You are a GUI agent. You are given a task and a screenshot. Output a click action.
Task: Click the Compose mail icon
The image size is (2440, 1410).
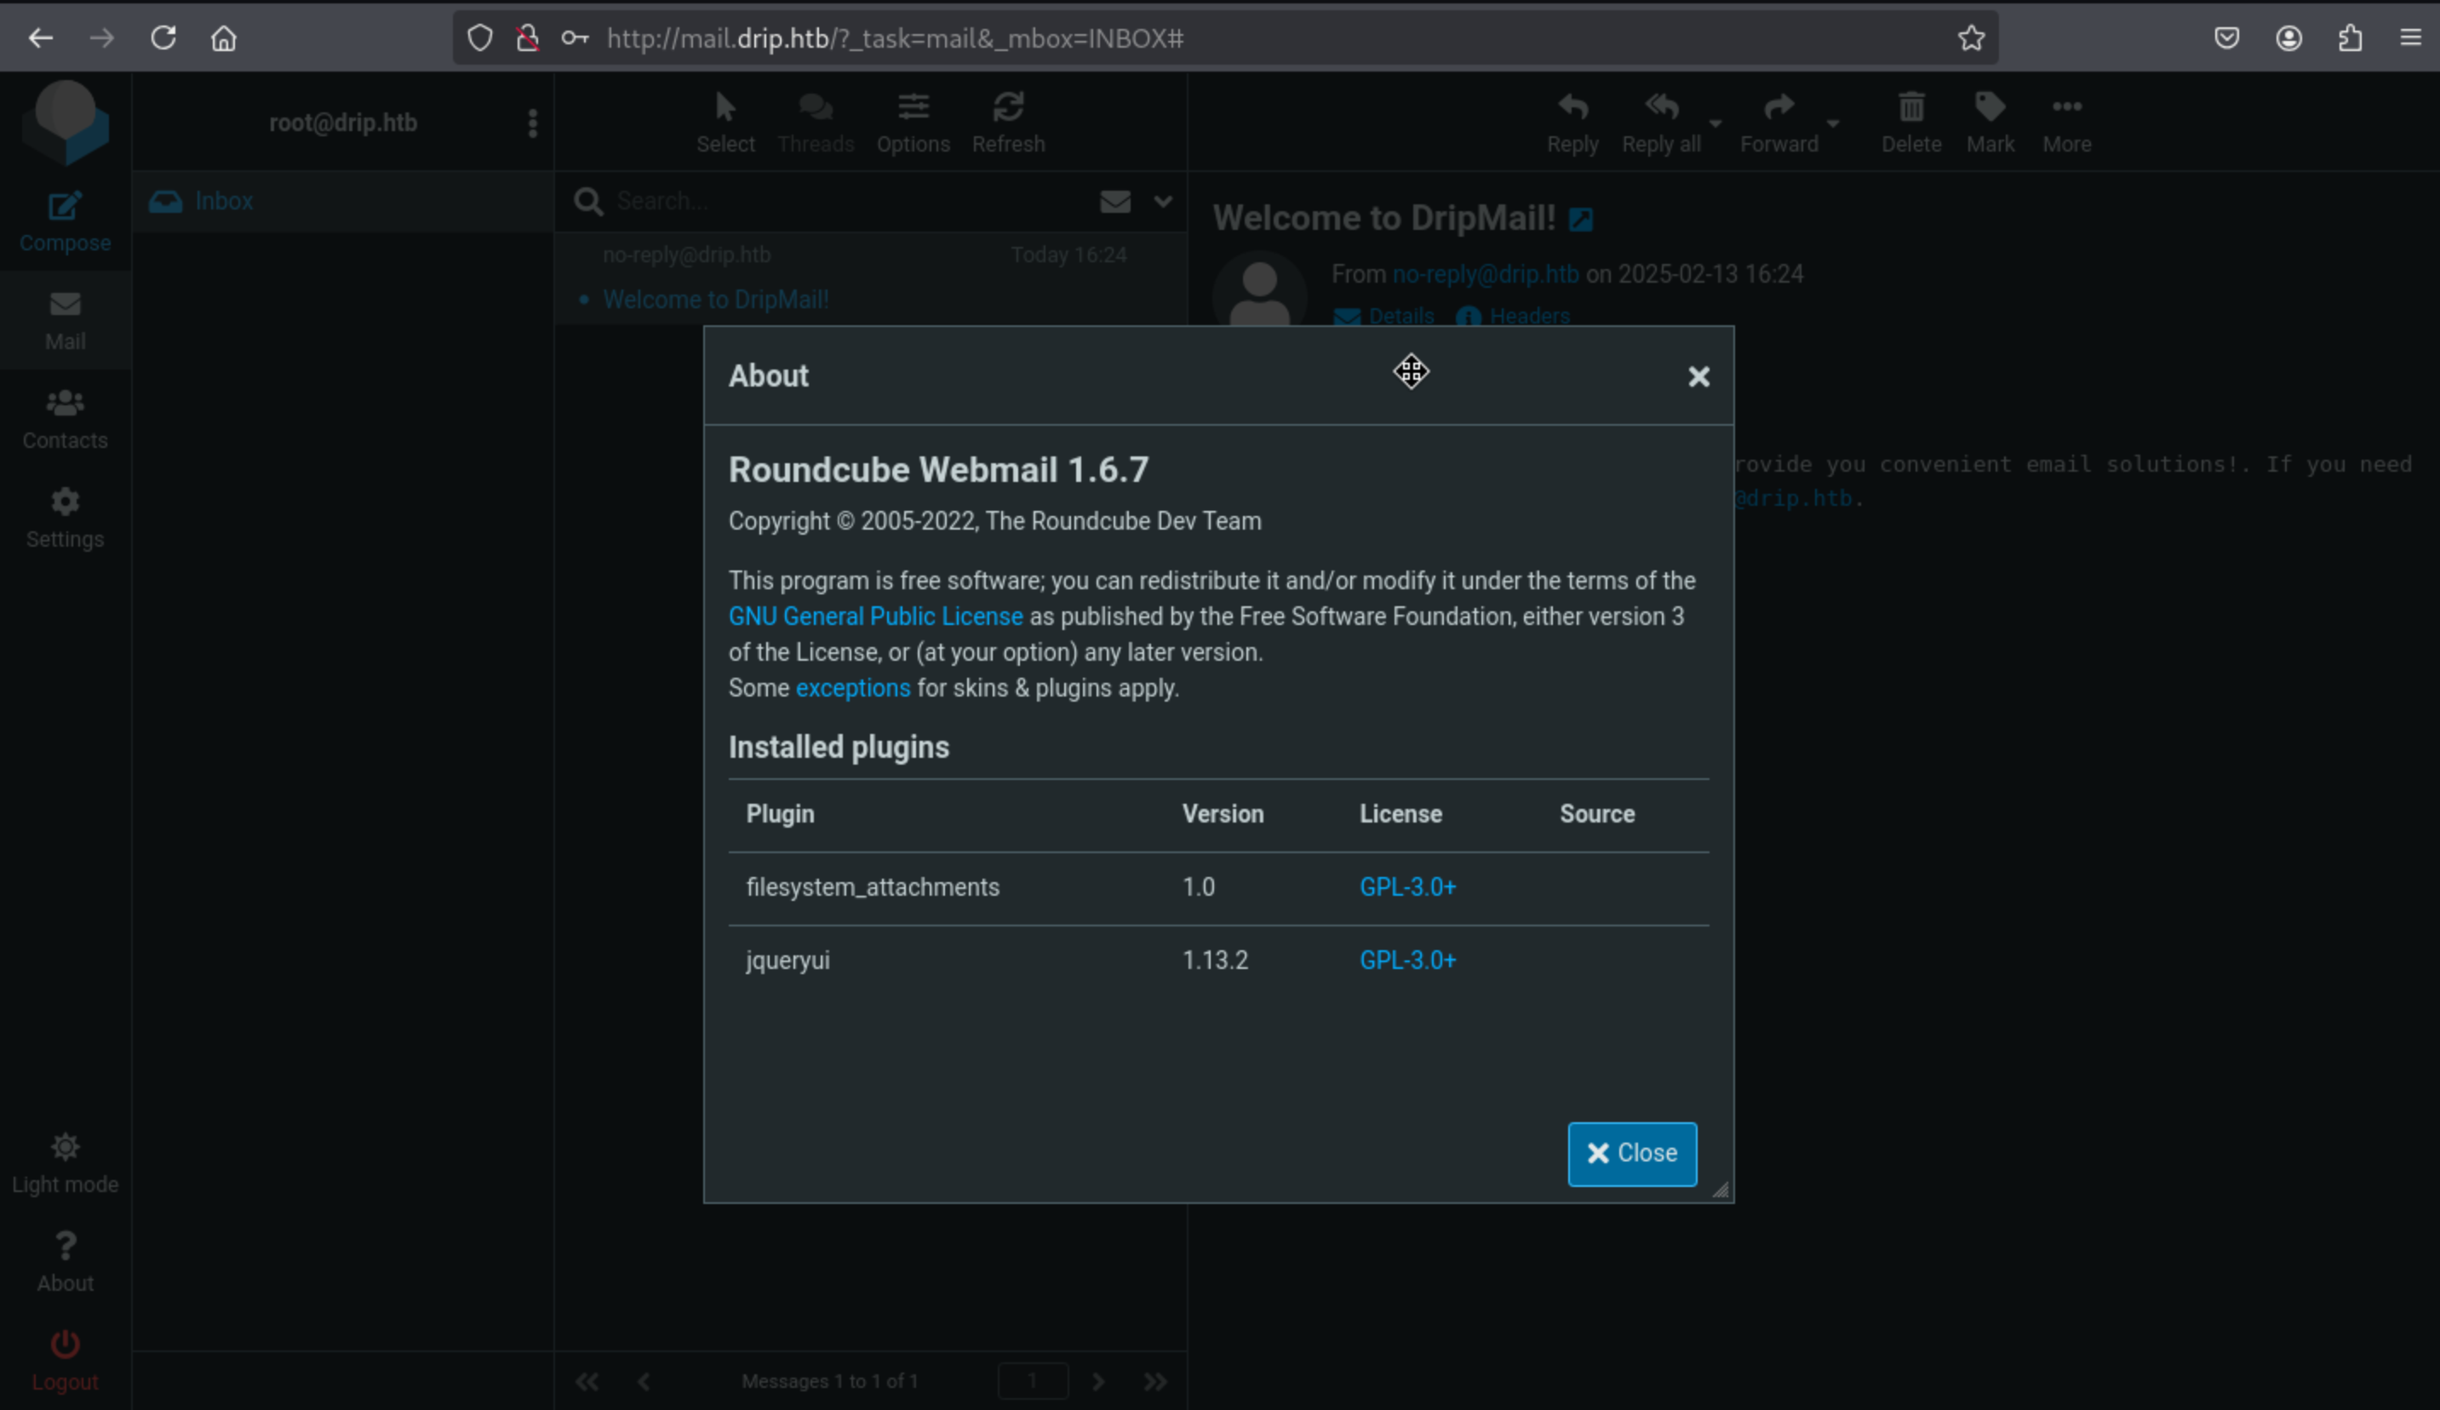point(65,206)
